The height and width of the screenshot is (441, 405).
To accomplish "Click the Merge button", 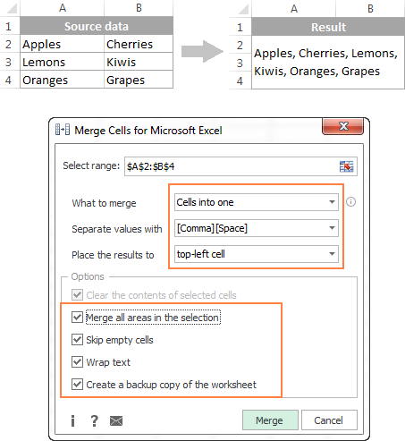I will pyautogui.click(x=270, y=420).
